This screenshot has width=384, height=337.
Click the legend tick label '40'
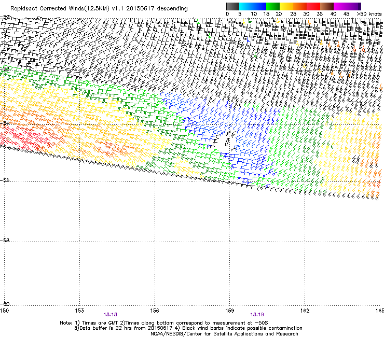333,14
